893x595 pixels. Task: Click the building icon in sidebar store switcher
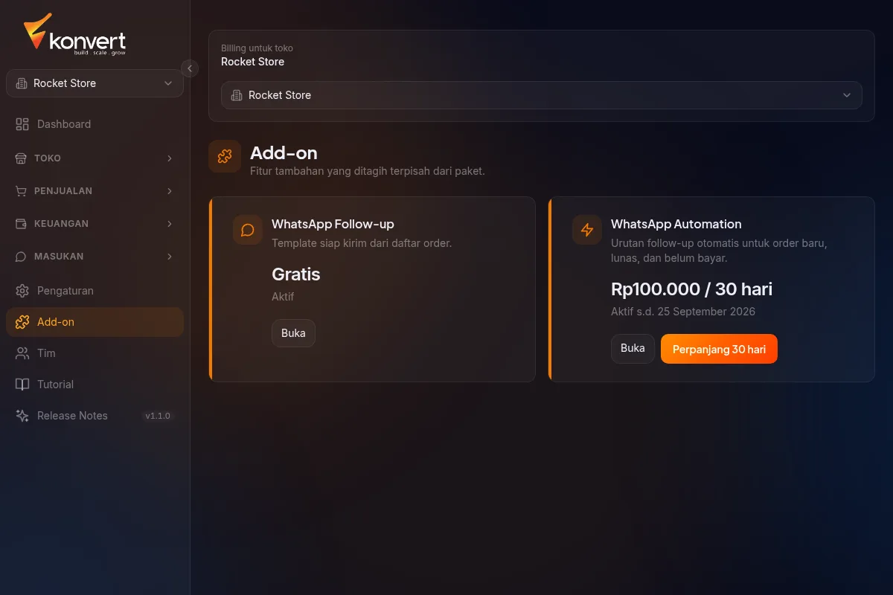point(21,83)
